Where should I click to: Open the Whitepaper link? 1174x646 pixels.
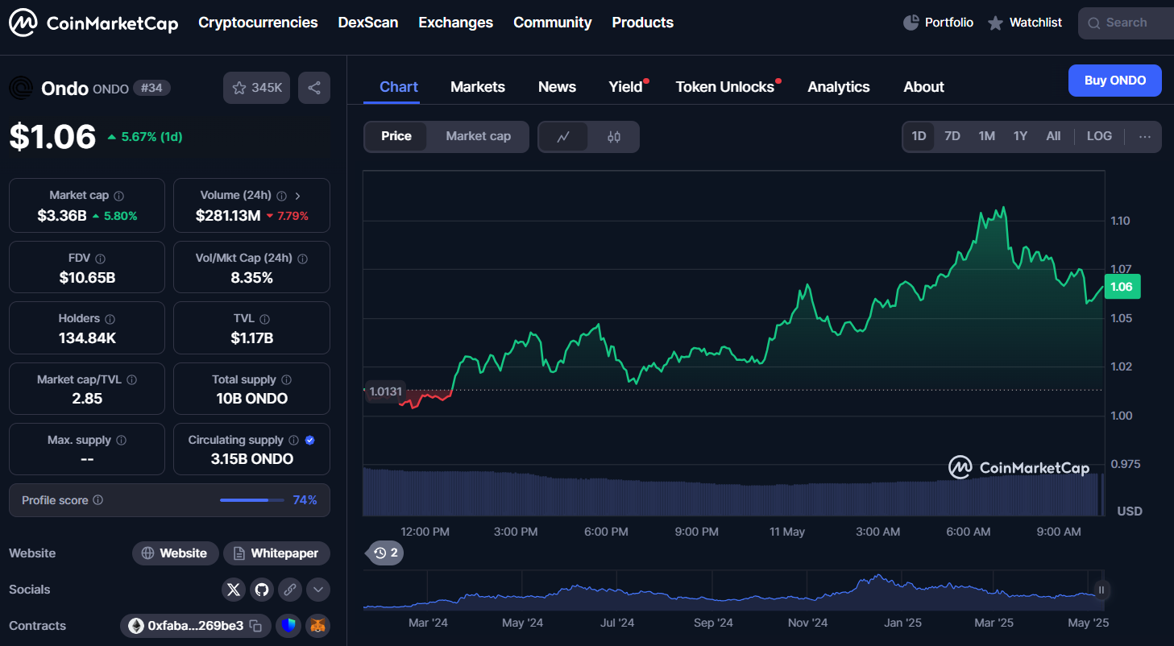pos(276,553)
